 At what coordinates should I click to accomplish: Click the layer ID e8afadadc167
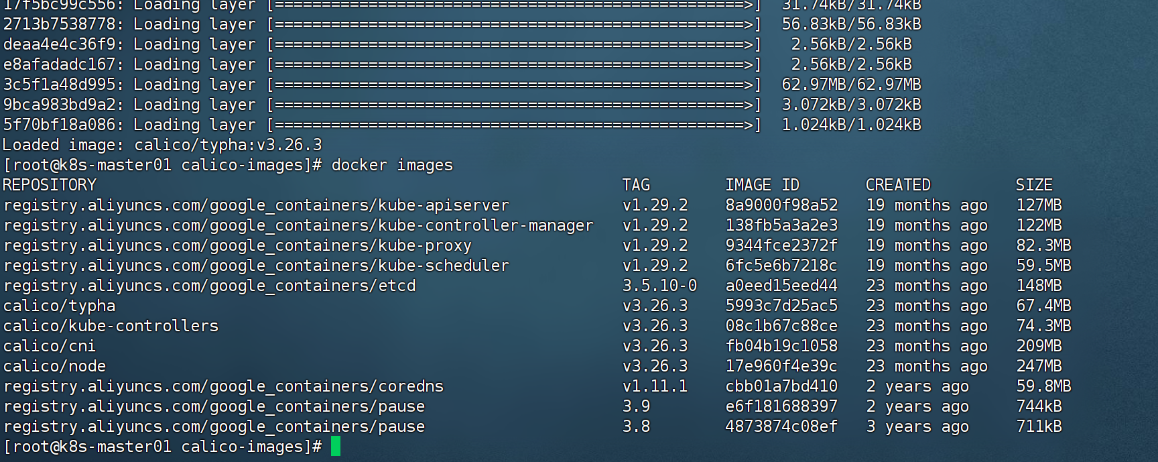coord(59,64)
